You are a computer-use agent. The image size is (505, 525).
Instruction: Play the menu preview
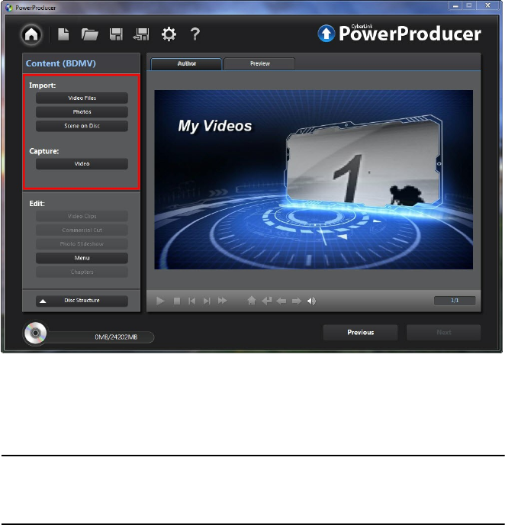click(x=160, y=301)
